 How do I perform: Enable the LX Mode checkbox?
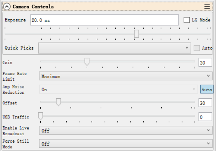click(187, 20)
